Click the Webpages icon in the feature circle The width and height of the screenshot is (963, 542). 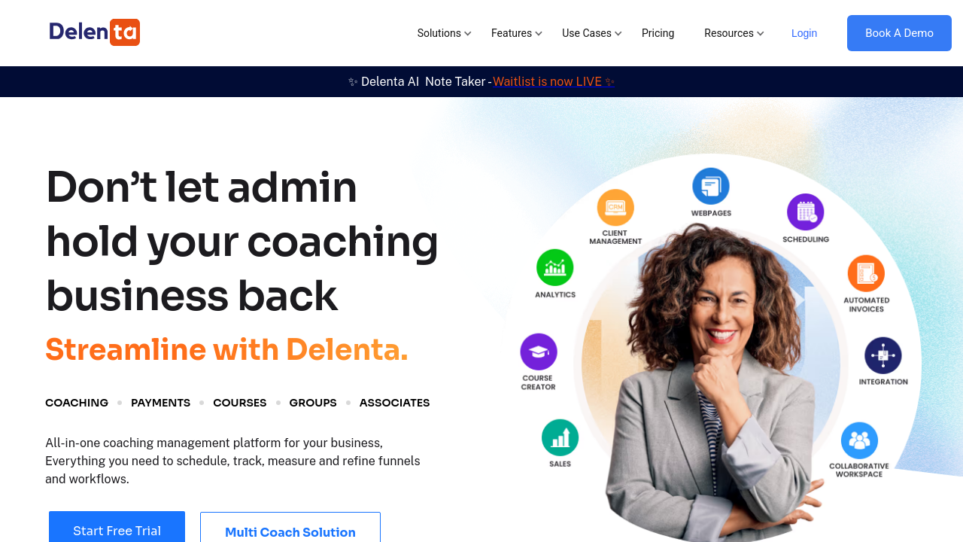pos(710,186)
